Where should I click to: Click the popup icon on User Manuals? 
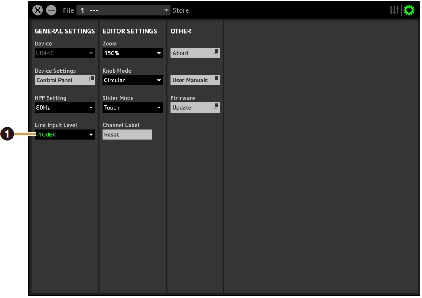click(216, 79)
